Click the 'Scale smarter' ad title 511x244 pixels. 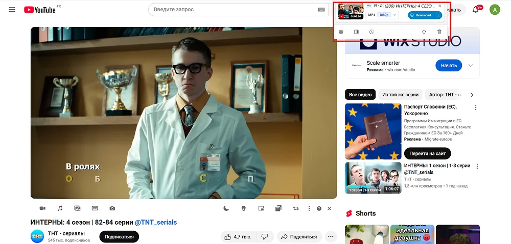tap(383, 63)
